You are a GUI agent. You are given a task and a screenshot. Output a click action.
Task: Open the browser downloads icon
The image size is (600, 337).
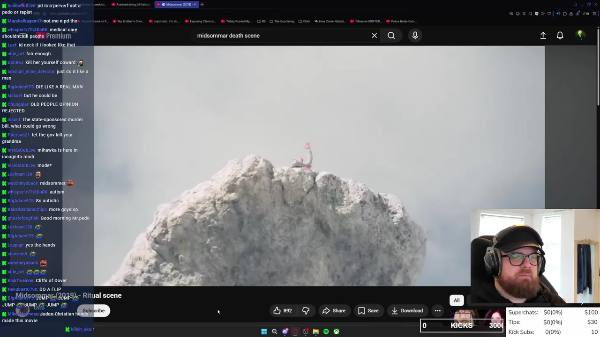point(577,14)
